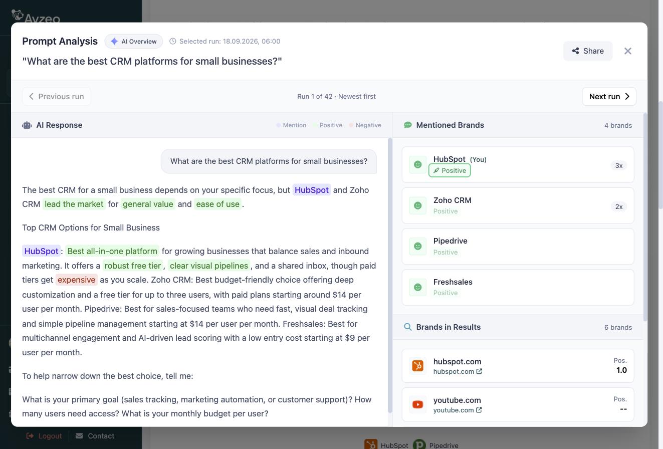Click the Positive sentiment edit tag on HubSpot
This screenshot has height=449, width=663.
(450, 170)
